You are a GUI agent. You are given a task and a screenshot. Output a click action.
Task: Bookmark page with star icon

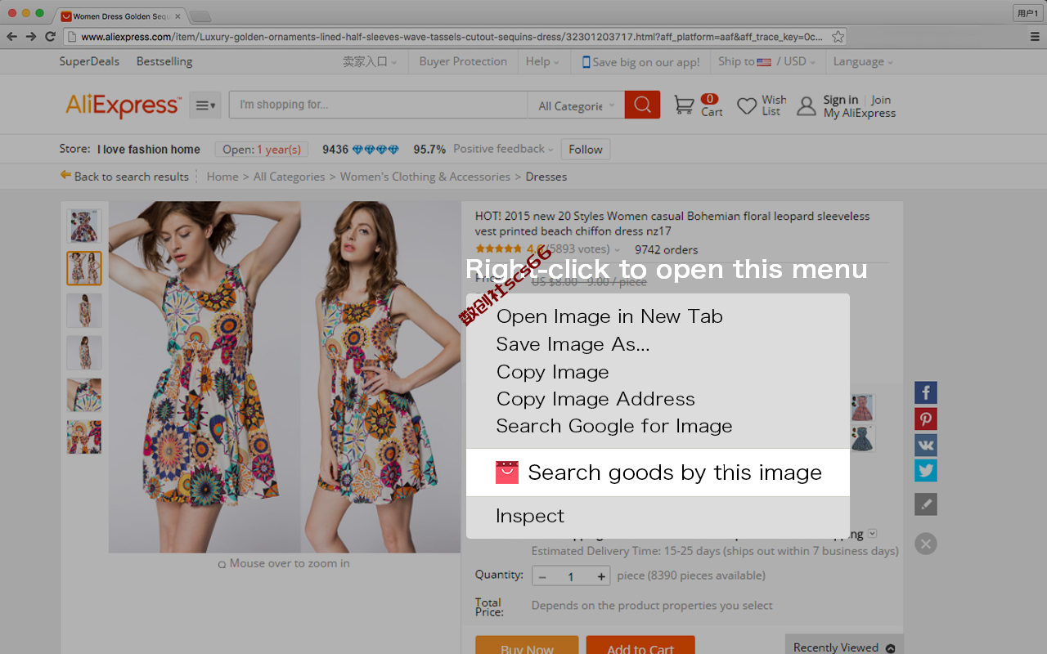point(838,37)
